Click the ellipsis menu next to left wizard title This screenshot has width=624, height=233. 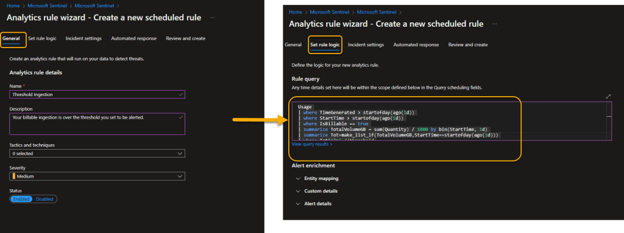[x=213, y=18]
